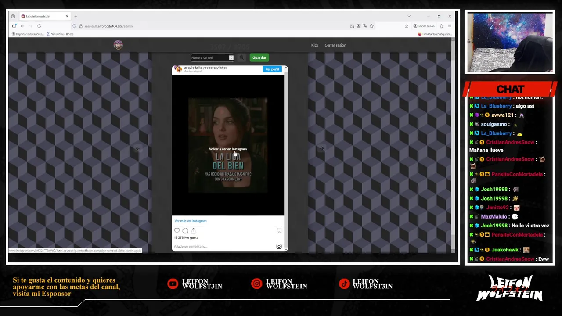Save the reel with the bookmark icon
562x316 pixels.
pyautogui.click(x=279, y=231)
